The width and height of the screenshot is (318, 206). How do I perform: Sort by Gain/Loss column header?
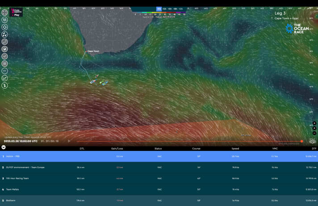click(x=117, y=149)
